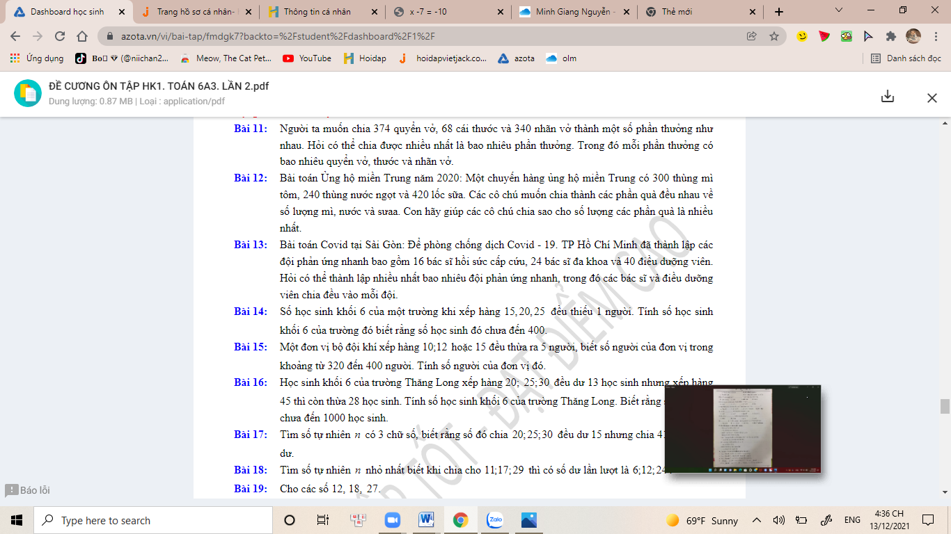Image resolution: width=951 pixels, height=534 pixels.
Task: Open the Hoidap bookmark
Action: tap(365, 58)
